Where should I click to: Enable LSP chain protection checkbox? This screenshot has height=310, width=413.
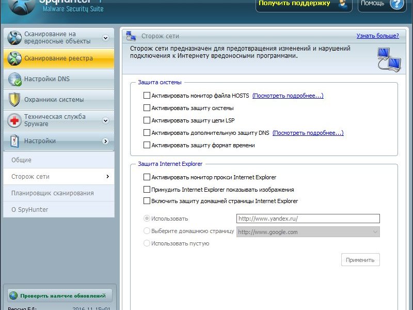(x=147, y=120)
